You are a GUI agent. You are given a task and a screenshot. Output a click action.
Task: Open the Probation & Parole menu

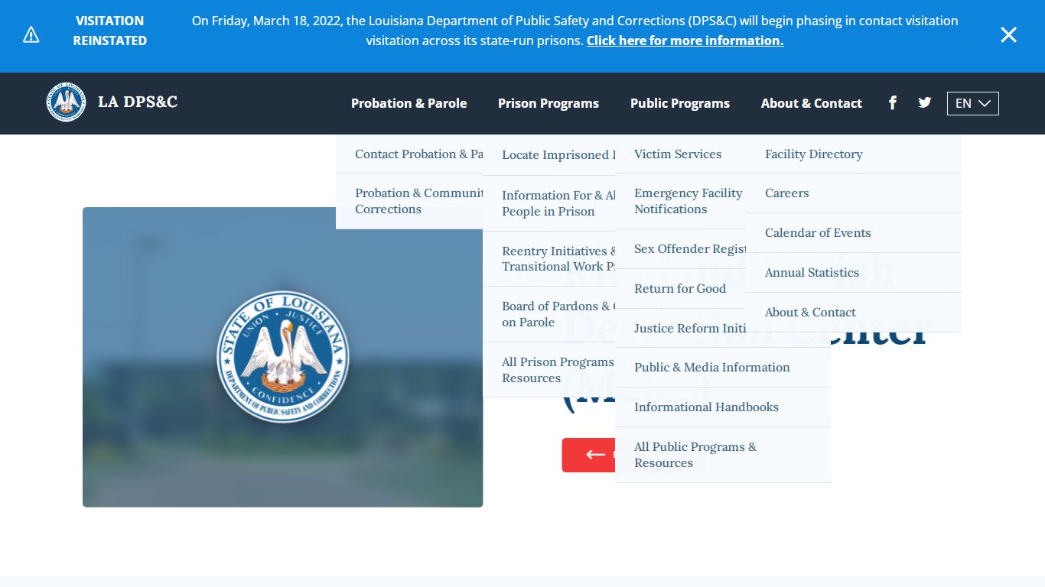click(x=409, y=103)
